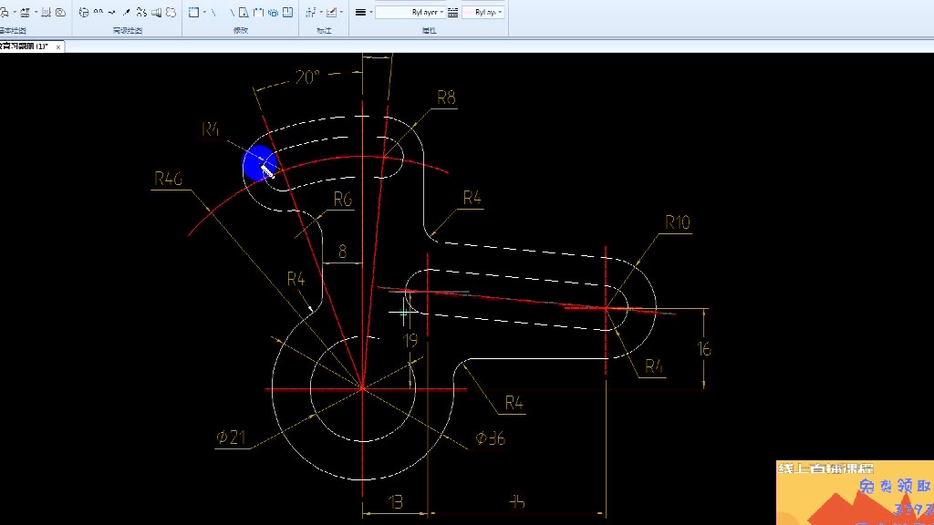Open the pink ByLayer linetype dropdown
Image resolution: width=934 pixels, height=525 pixels.
[x=483, y=13]
